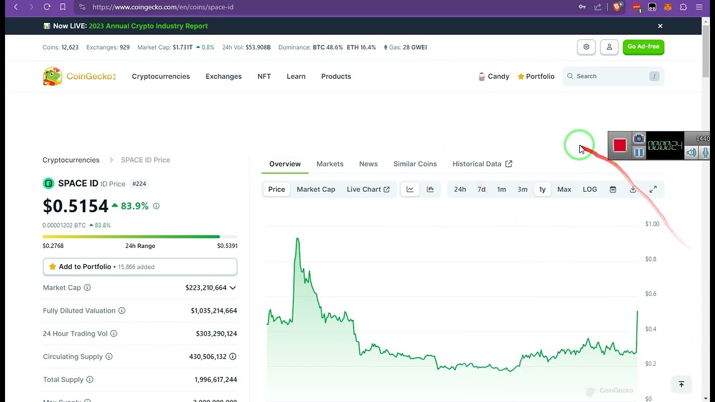Set chart range to 24h
Screen dimensions: 715x402
click(460, 189)
